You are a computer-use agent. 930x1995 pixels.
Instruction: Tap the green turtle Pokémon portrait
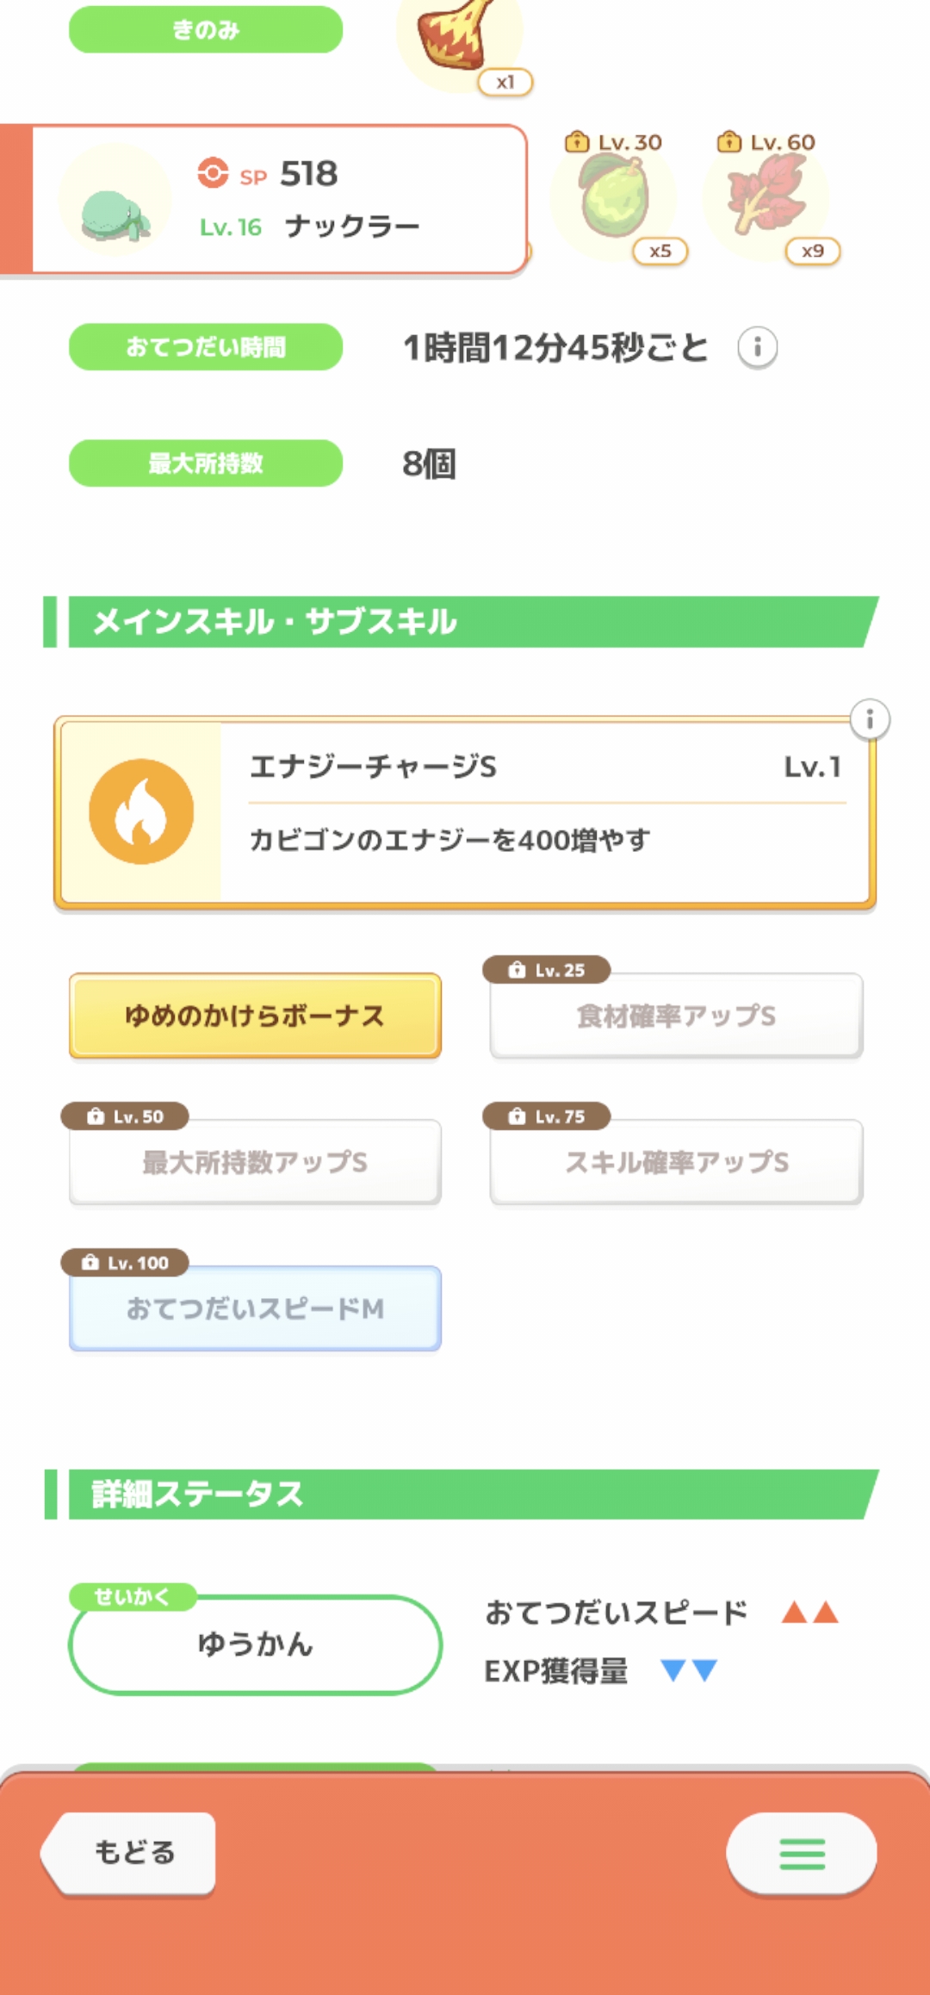pyautogui.click(x=115, y=208)
